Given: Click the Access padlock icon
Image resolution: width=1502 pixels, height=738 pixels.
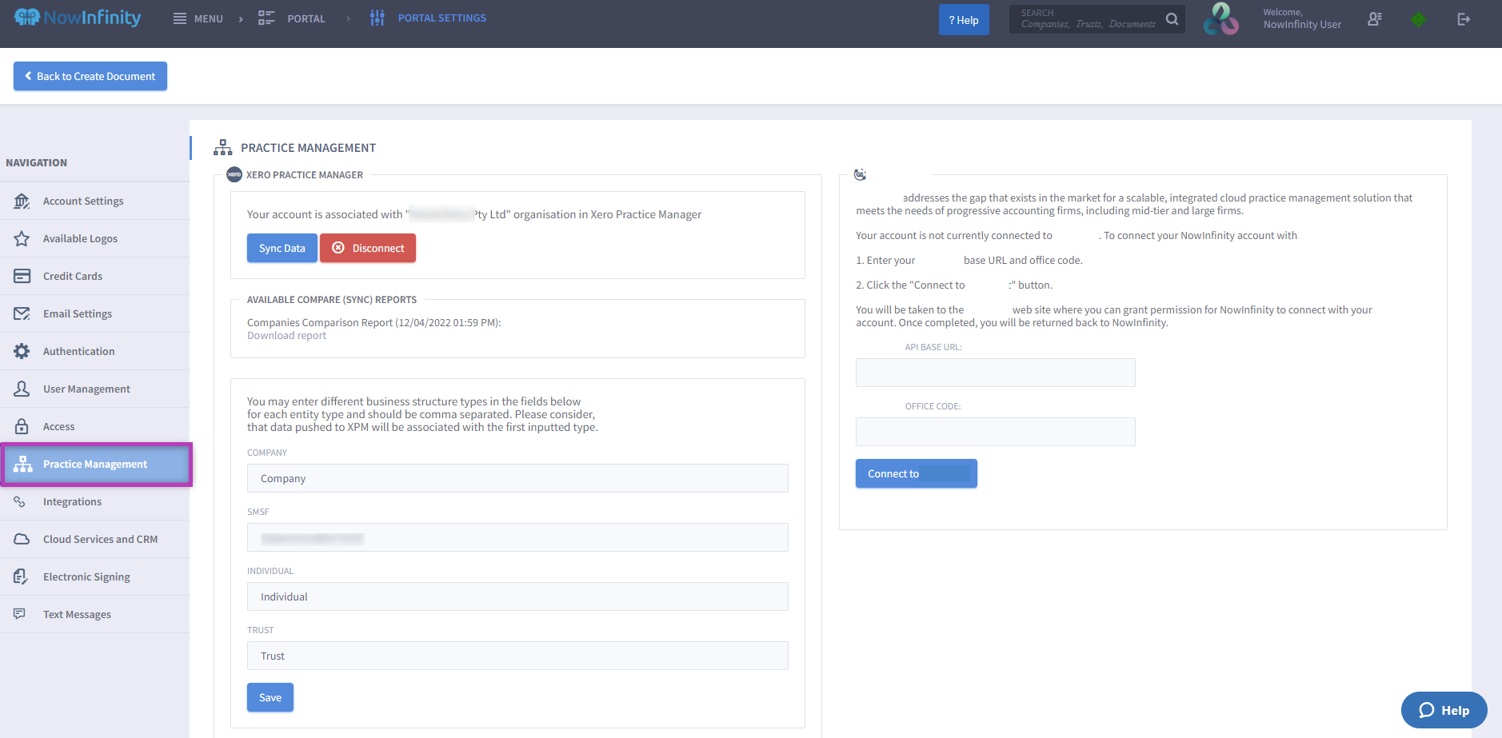Looking at the screenshot, I should tap(22, 426).
